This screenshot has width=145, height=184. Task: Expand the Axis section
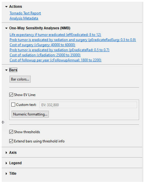[x=6, y=153]
